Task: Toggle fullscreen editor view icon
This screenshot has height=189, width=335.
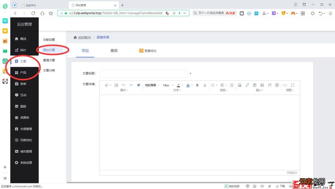Action: pyautogui.click(x=293, y=85)
